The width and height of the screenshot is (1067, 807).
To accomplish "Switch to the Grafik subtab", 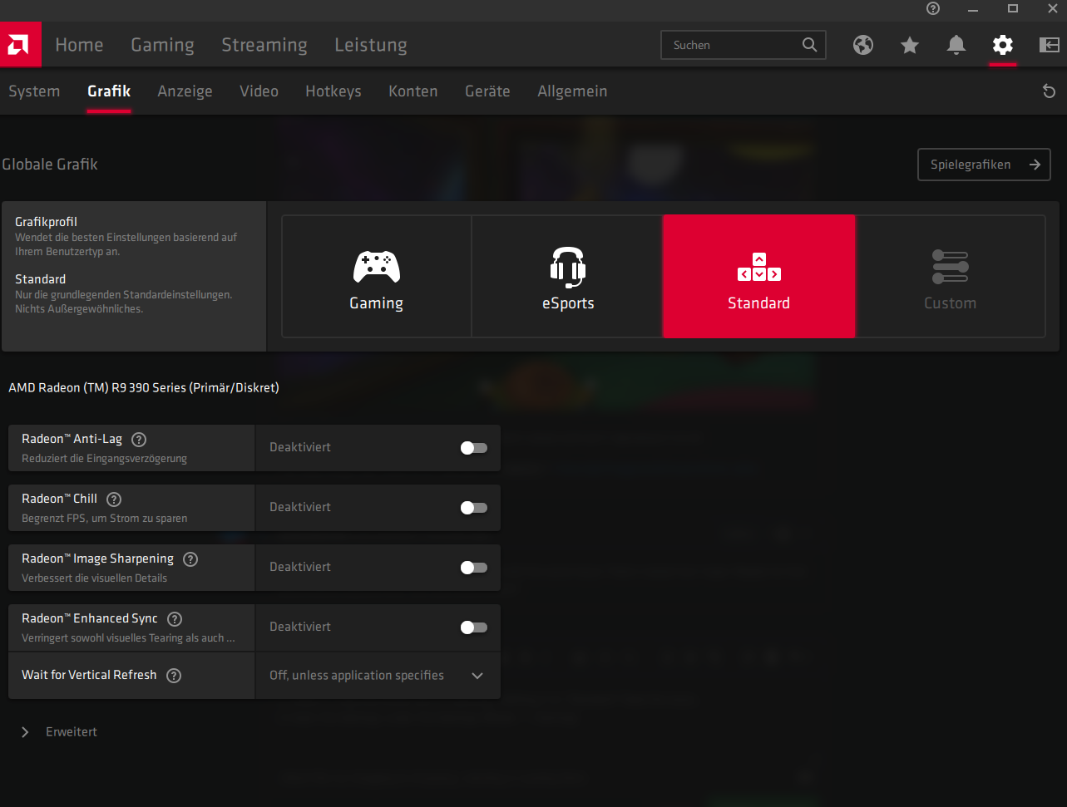I will coord(109,91).
